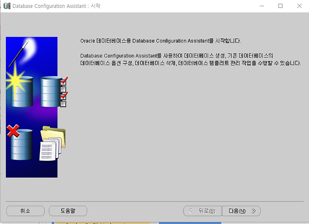This screenshot has height=224, width=309.
Task: Minimize the Database Configuration Assistant window
Action: click(262, 6)
